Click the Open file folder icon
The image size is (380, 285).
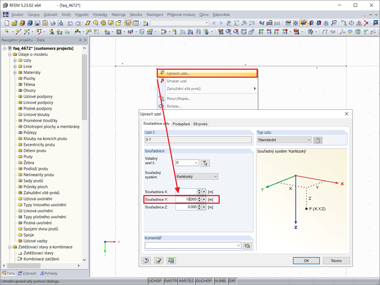(x=14, y=23)
